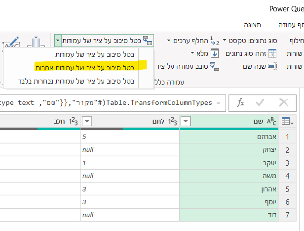This screenshot has height=231, width=304.
Task: Confirm formula with the checkmark button
Action: tap(261, 102)
